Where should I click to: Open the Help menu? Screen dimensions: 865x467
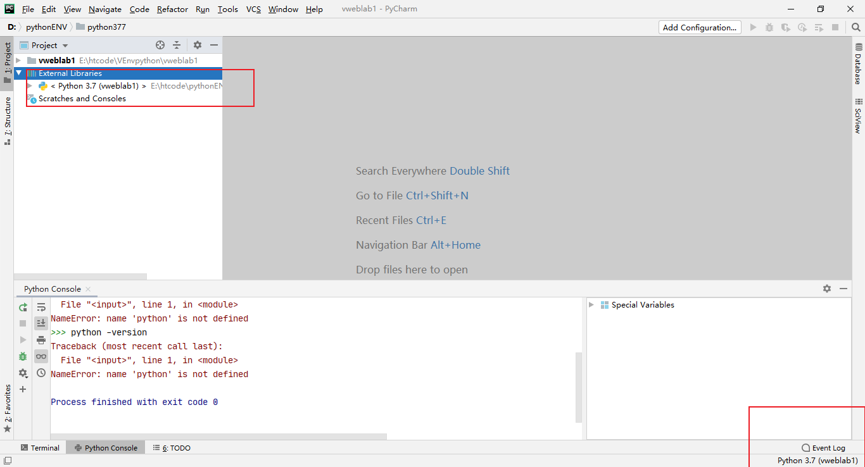314,9
